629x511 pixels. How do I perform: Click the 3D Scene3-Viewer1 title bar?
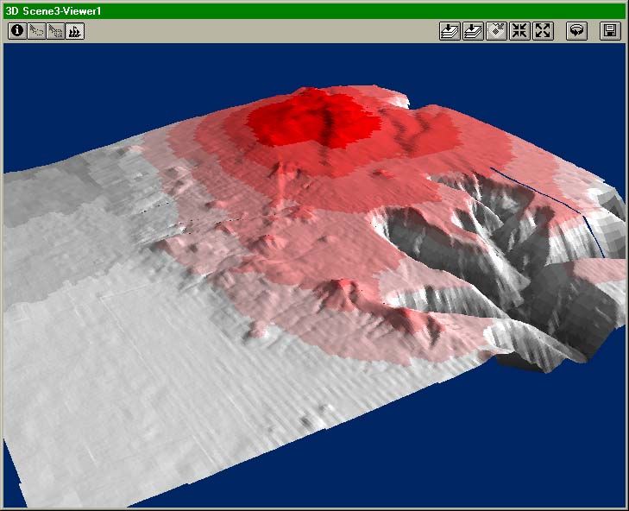point(314,11)
